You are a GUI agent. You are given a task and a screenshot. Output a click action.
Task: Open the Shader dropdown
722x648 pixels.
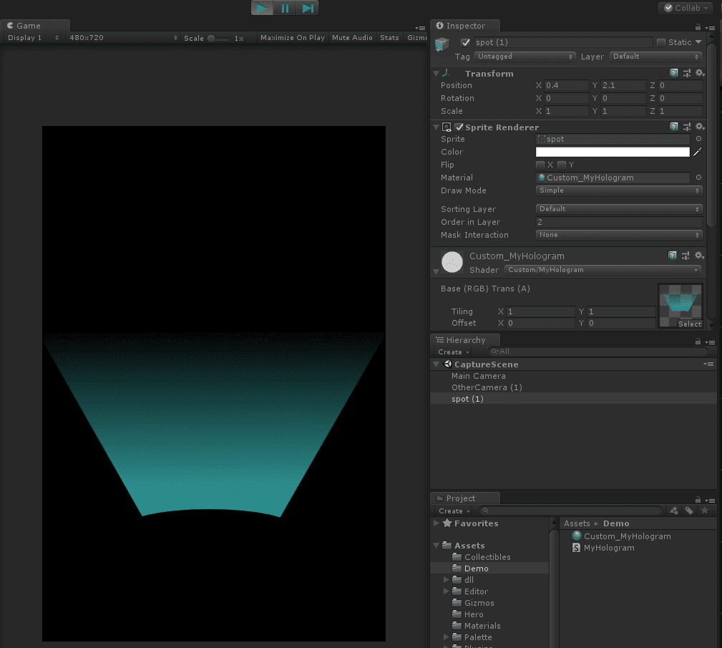[x=603, y=270]
